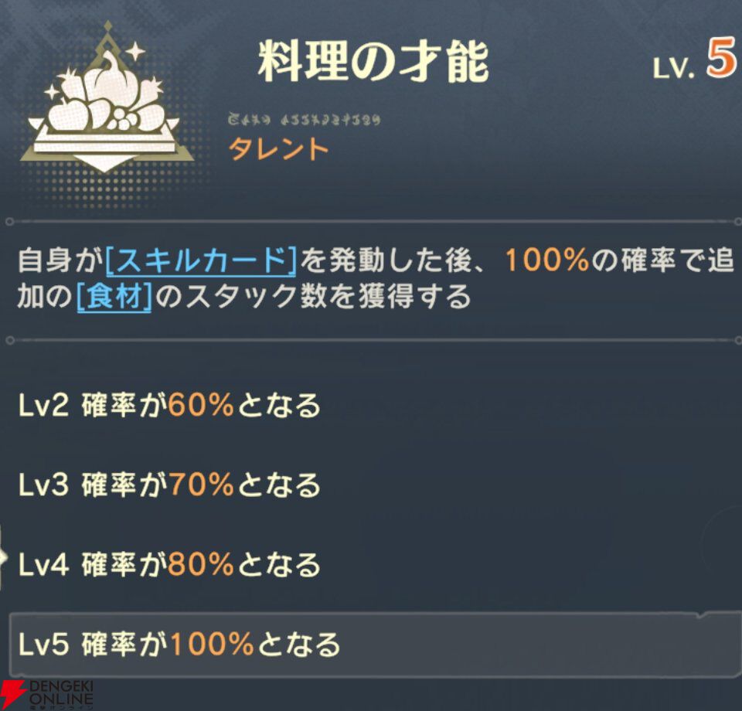The image size is (742, 711).
Task: Click the decorative script text above タレント
Action: coord(305,121)
